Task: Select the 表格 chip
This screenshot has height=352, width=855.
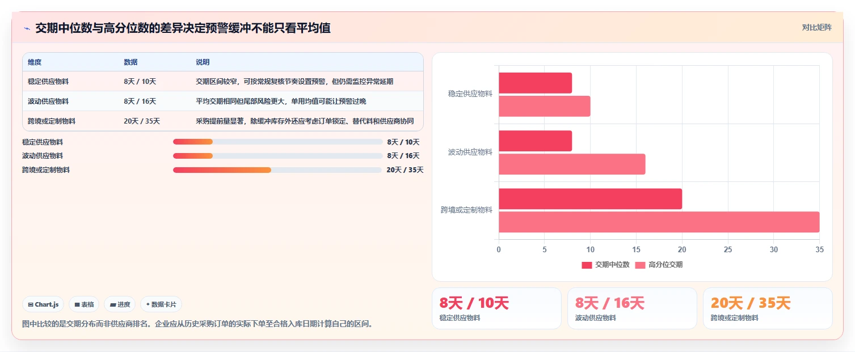Action: click(84, 304)
